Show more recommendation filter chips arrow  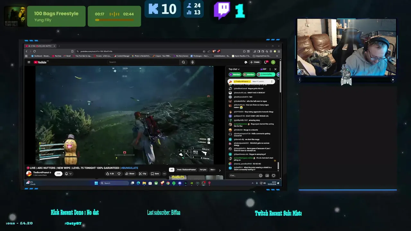coord(220,170)
